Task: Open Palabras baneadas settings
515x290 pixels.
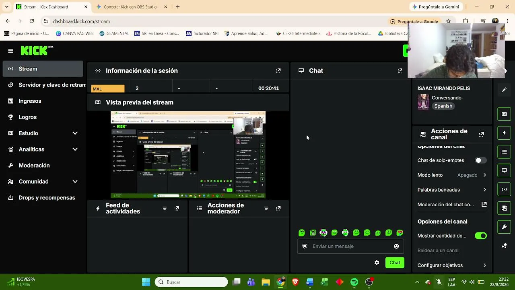Action: 452,190
